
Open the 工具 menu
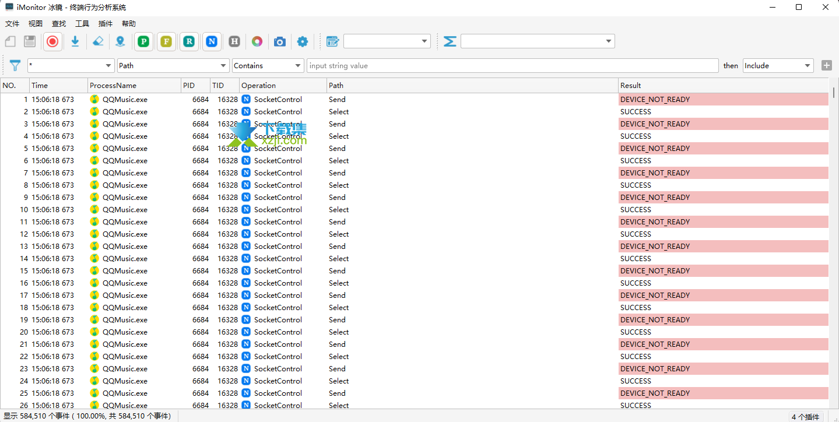click(82, 24)
